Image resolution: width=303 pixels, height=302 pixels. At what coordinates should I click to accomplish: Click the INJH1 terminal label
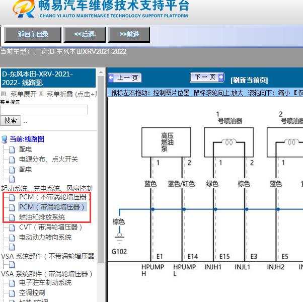point(213,267)
